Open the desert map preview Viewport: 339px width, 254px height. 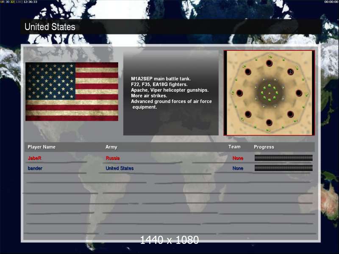click(x=269, y=93)
